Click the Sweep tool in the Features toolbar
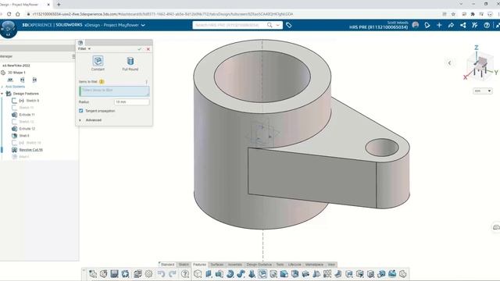 pyautogui.click(x=241, y=274)
